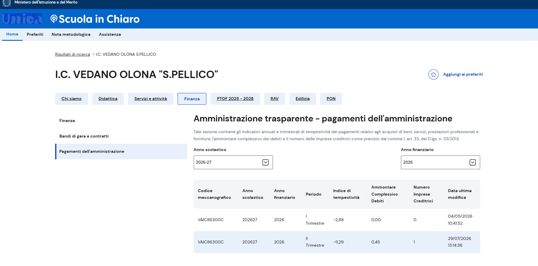Click the -11,29 tempestività value
This screenshot has height=266, width=538.
338,242
